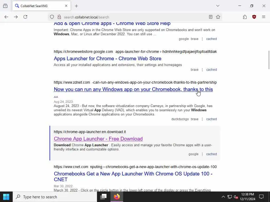Open Add & open Chrome apps result
The image size is (270, 202).
(x=112, y=23)
